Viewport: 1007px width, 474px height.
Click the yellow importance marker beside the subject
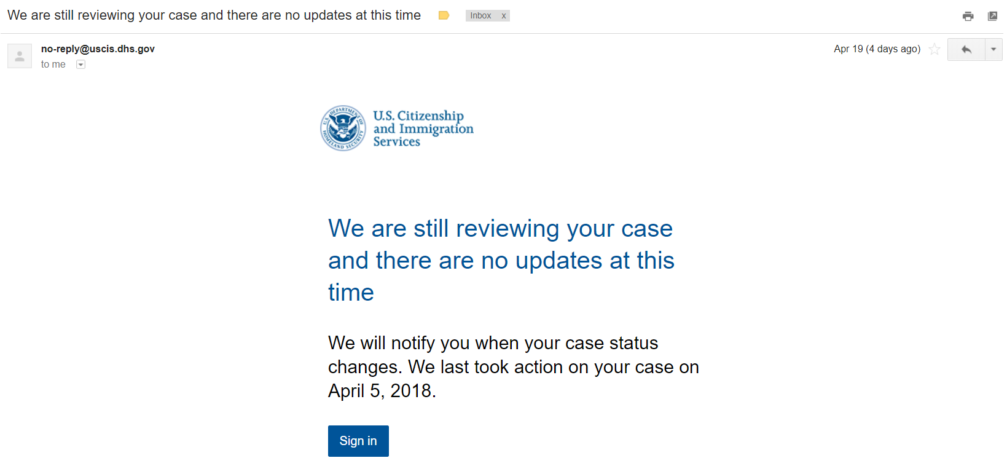pos(444,15)
